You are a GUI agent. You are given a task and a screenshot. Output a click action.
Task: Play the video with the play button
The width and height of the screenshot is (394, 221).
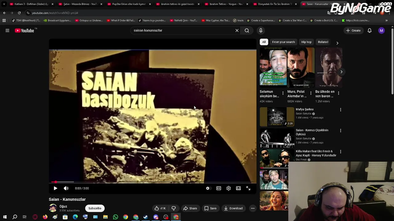coord(55,188)
